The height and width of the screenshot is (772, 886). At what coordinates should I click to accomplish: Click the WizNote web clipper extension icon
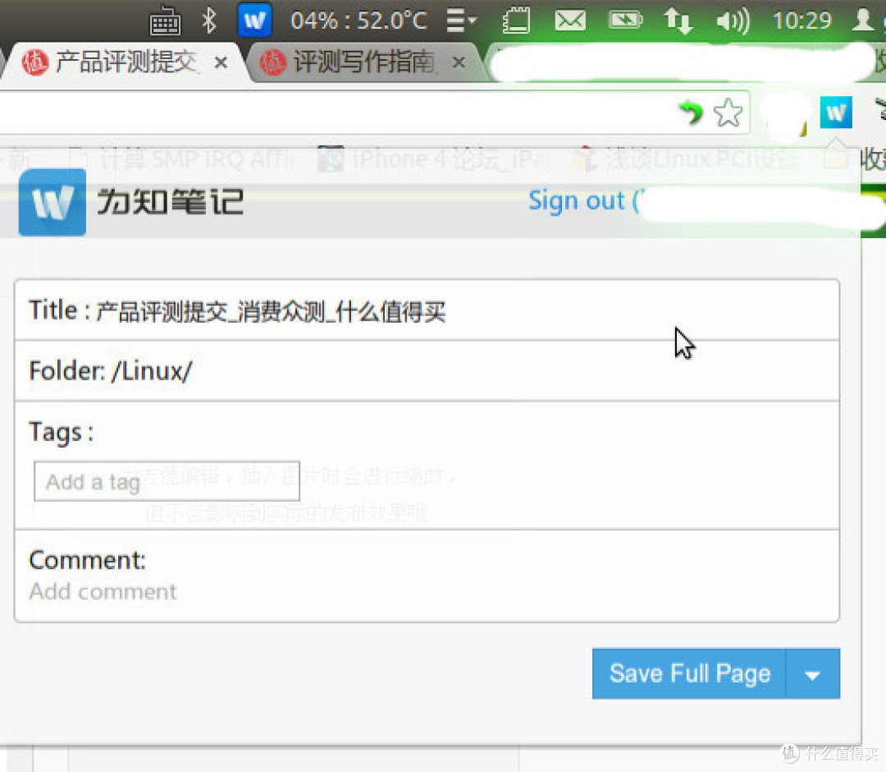click(x=836, y=113)
